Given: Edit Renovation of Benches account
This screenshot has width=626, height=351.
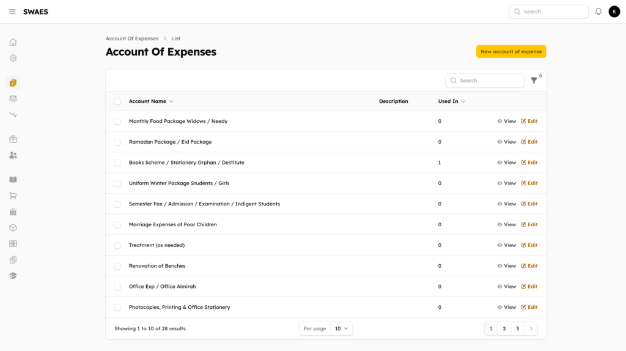Looking at the screenshot, I should [529, 266].
